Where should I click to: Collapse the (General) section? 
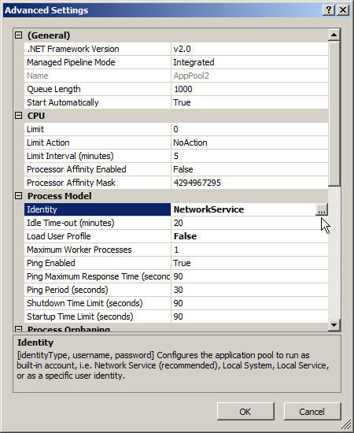click(18, 35)
